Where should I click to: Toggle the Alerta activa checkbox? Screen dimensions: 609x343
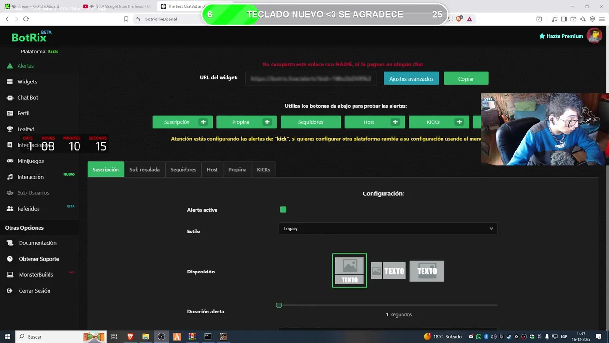coord(283,210)
